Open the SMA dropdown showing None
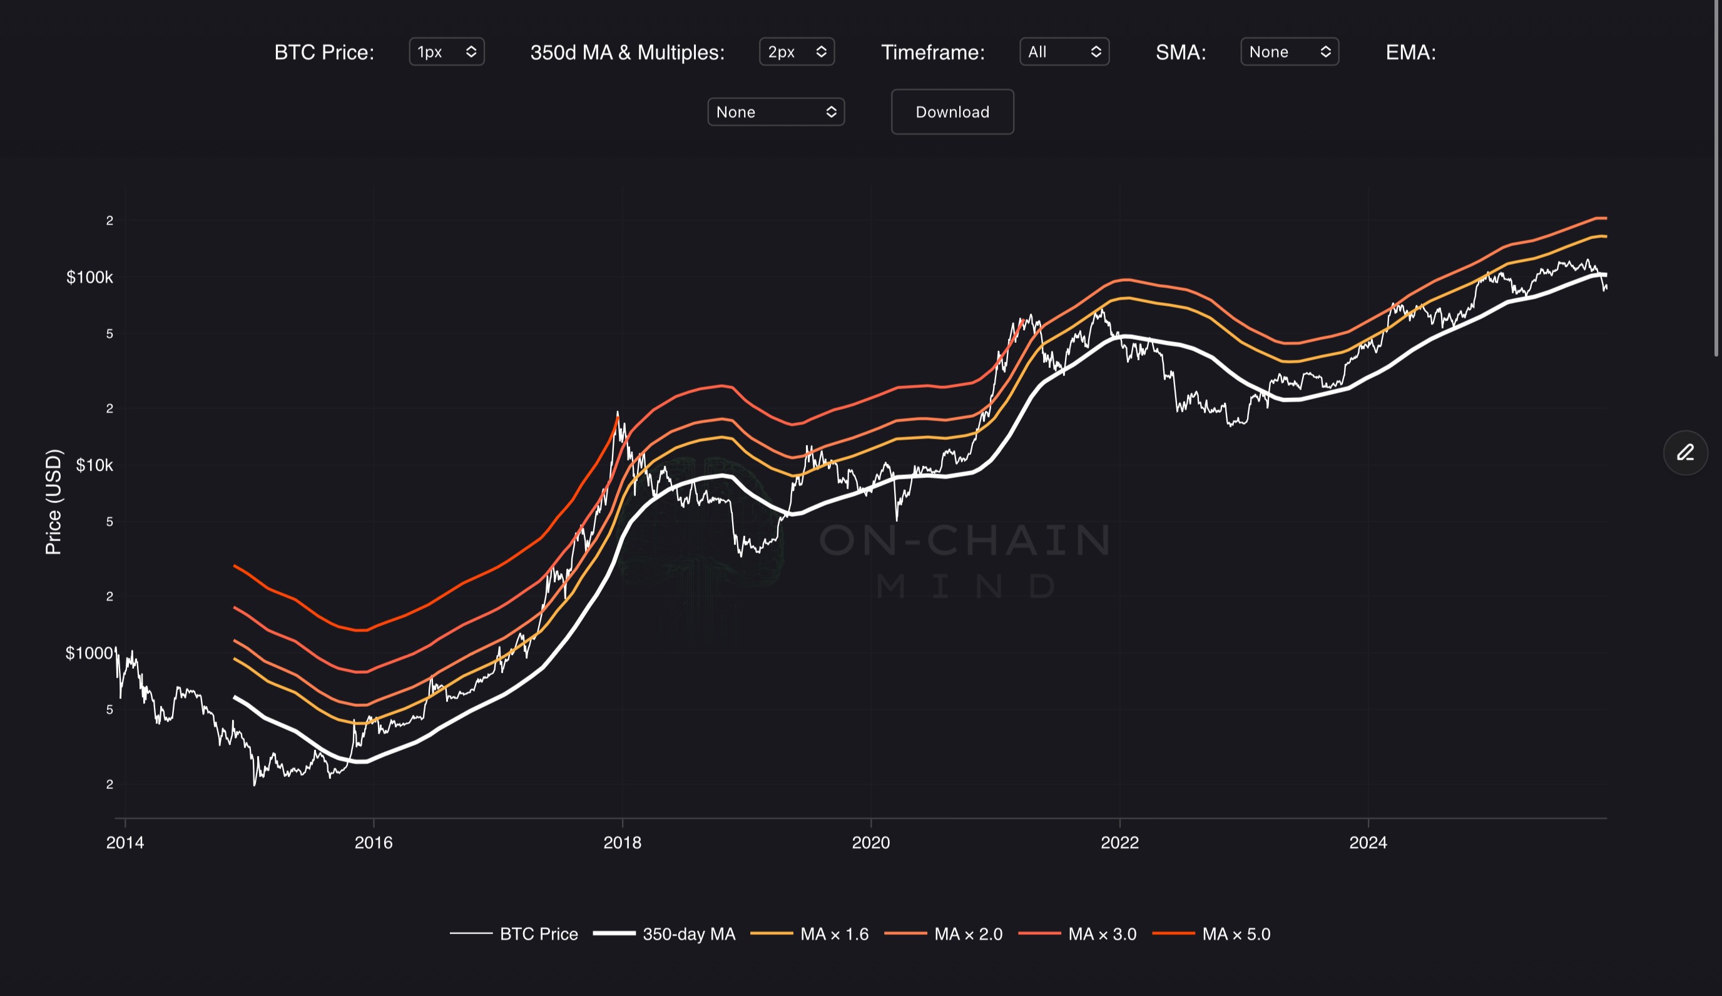 click(x=1289, y=52)
